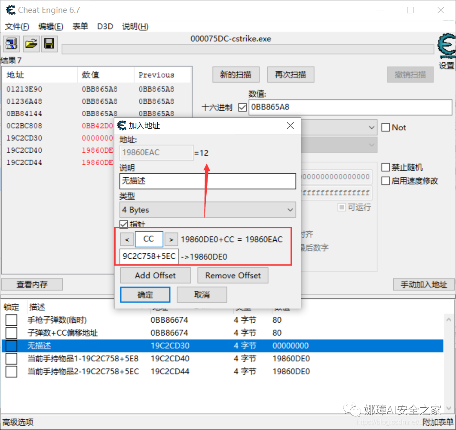Image resolution: width=456 pixels, height=430 pixels.
Task: Focus the 说明 description field
Action: click(x=208, y=181)
